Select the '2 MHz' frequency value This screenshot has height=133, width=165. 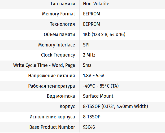(89, 55)
